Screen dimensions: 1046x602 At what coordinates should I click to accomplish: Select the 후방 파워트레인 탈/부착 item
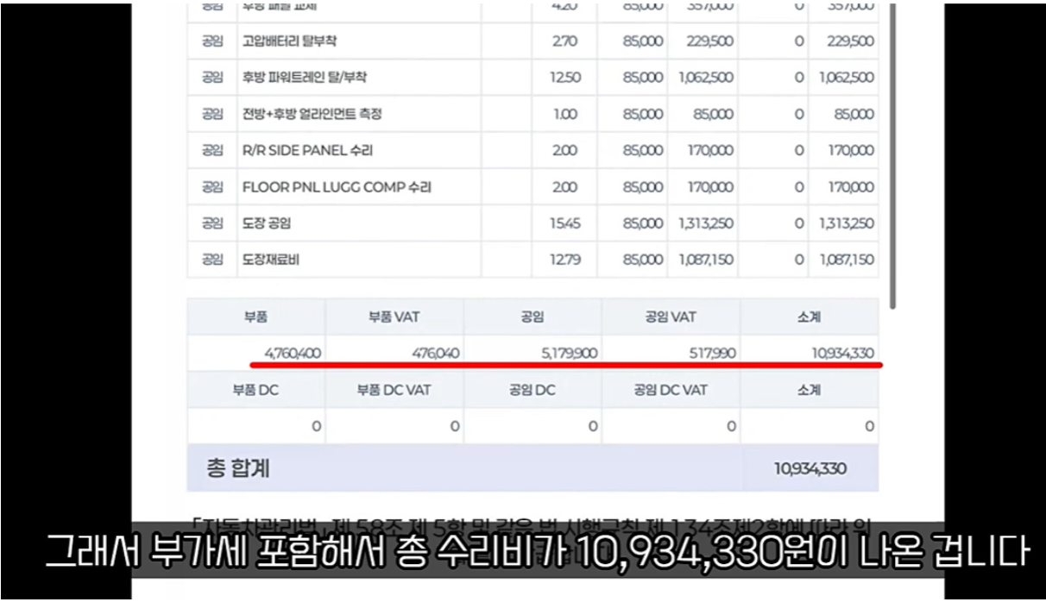305,78
